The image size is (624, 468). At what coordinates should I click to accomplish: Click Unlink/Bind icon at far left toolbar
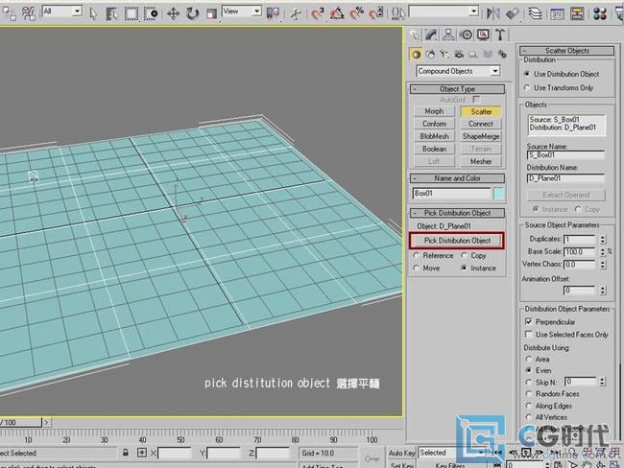click(9, 14)
